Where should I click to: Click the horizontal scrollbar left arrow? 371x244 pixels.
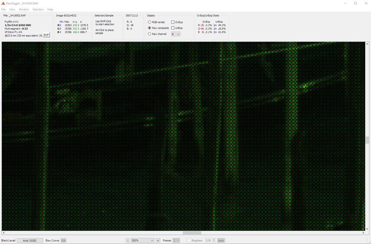point(3,233)
